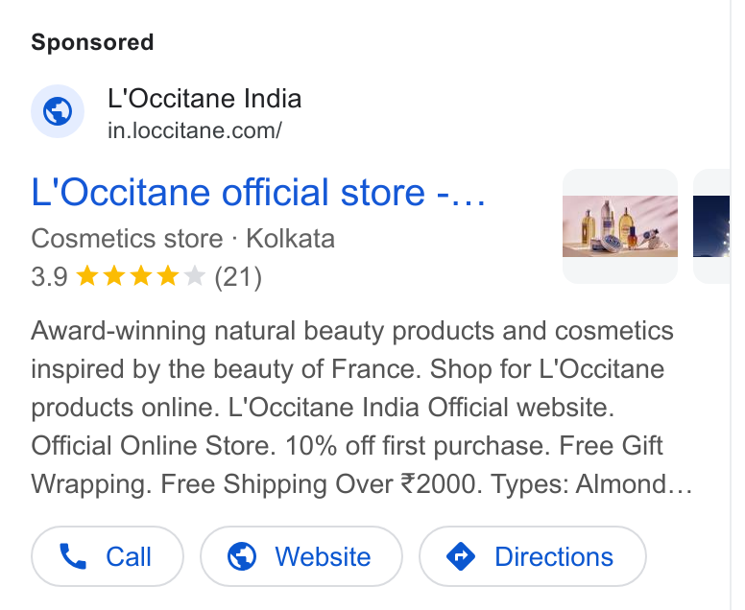Open the (21) reviews count
745x610 pixels.
tap(238, 277)
